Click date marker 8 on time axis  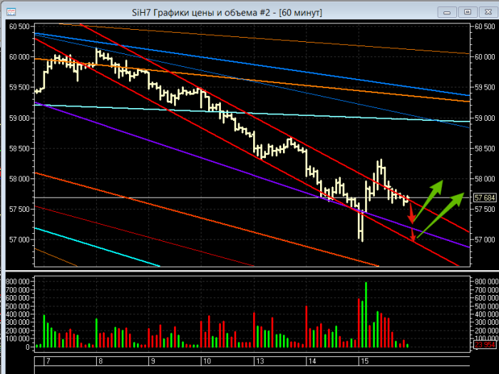101,361
